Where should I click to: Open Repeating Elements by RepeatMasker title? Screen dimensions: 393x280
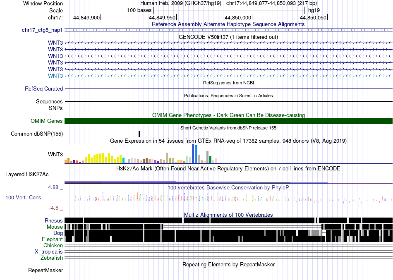tap(228, 264)
